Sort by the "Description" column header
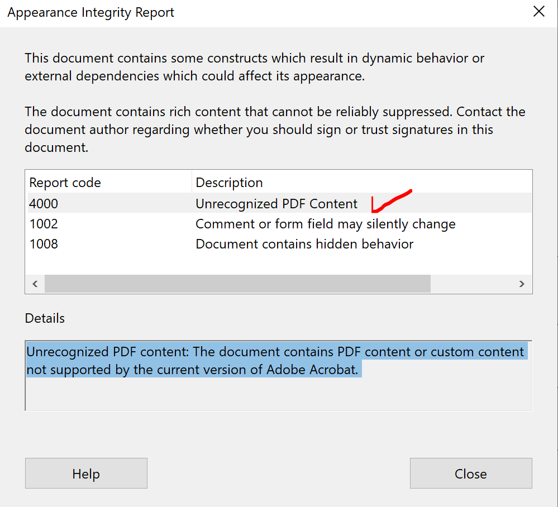The image size is (558, 507). [x=229, y=183]
